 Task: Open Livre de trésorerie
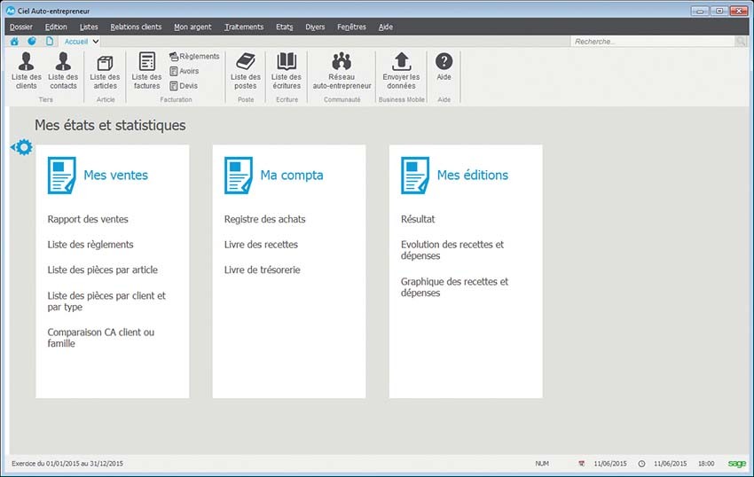262,270
